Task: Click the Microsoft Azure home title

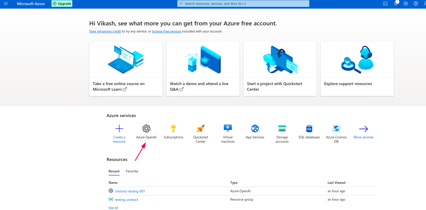Action: click(x=31, y=4)
